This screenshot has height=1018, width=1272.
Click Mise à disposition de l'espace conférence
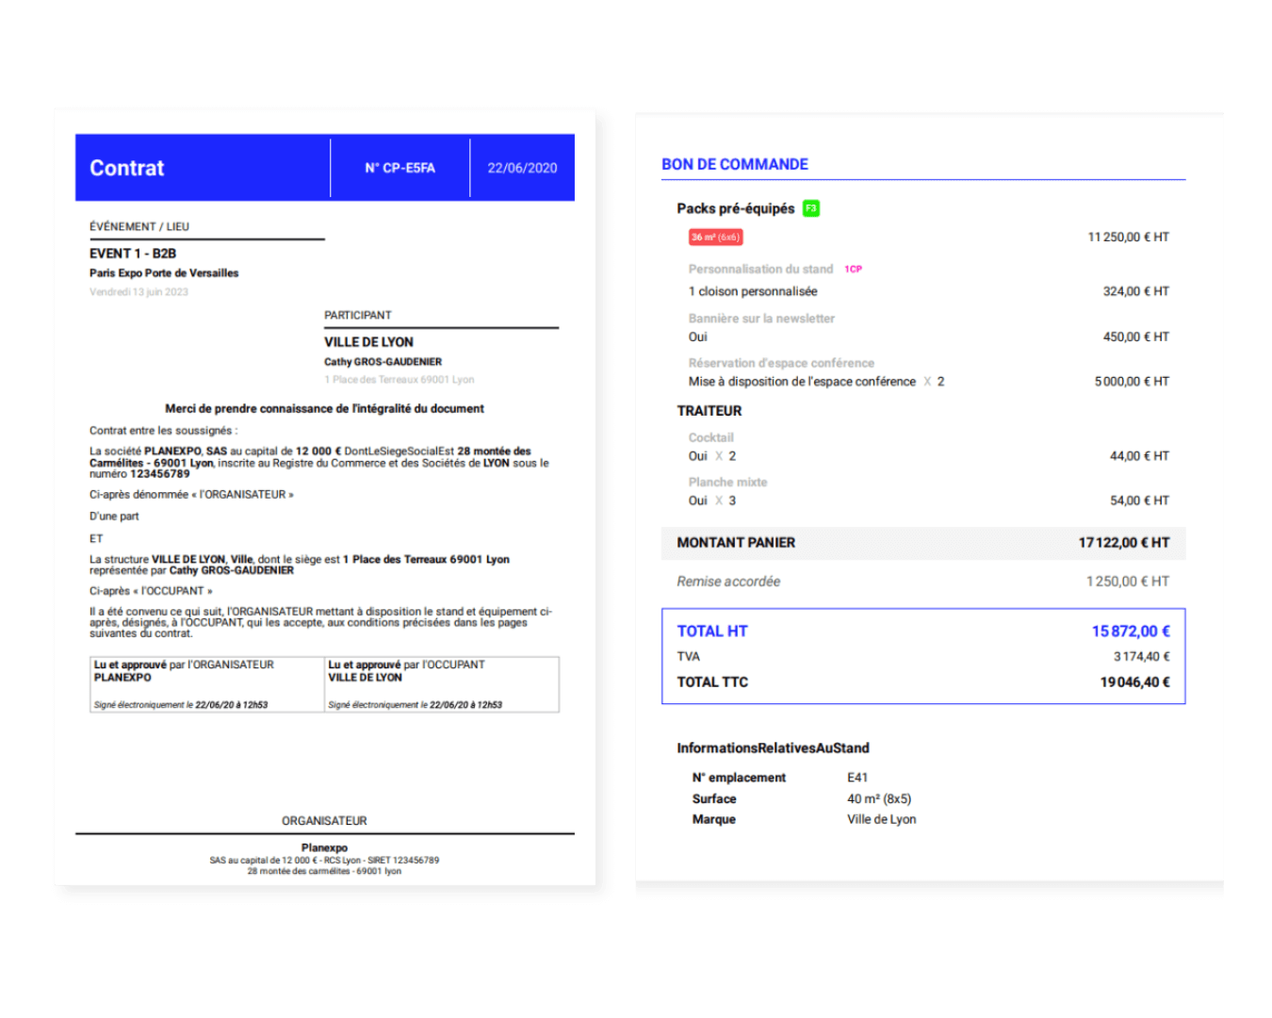point(802,382)
